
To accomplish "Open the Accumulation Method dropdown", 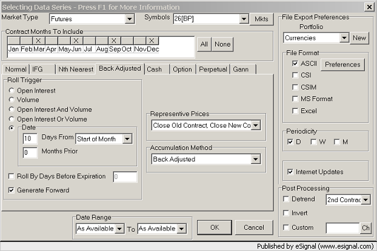I will pos(255,160).
